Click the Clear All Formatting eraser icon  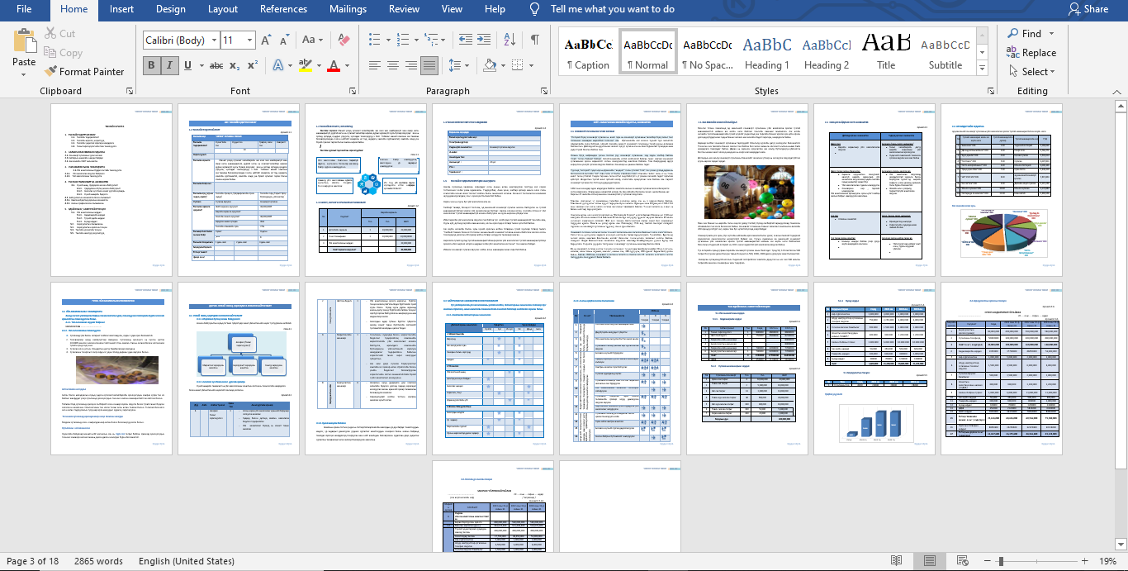345,40
